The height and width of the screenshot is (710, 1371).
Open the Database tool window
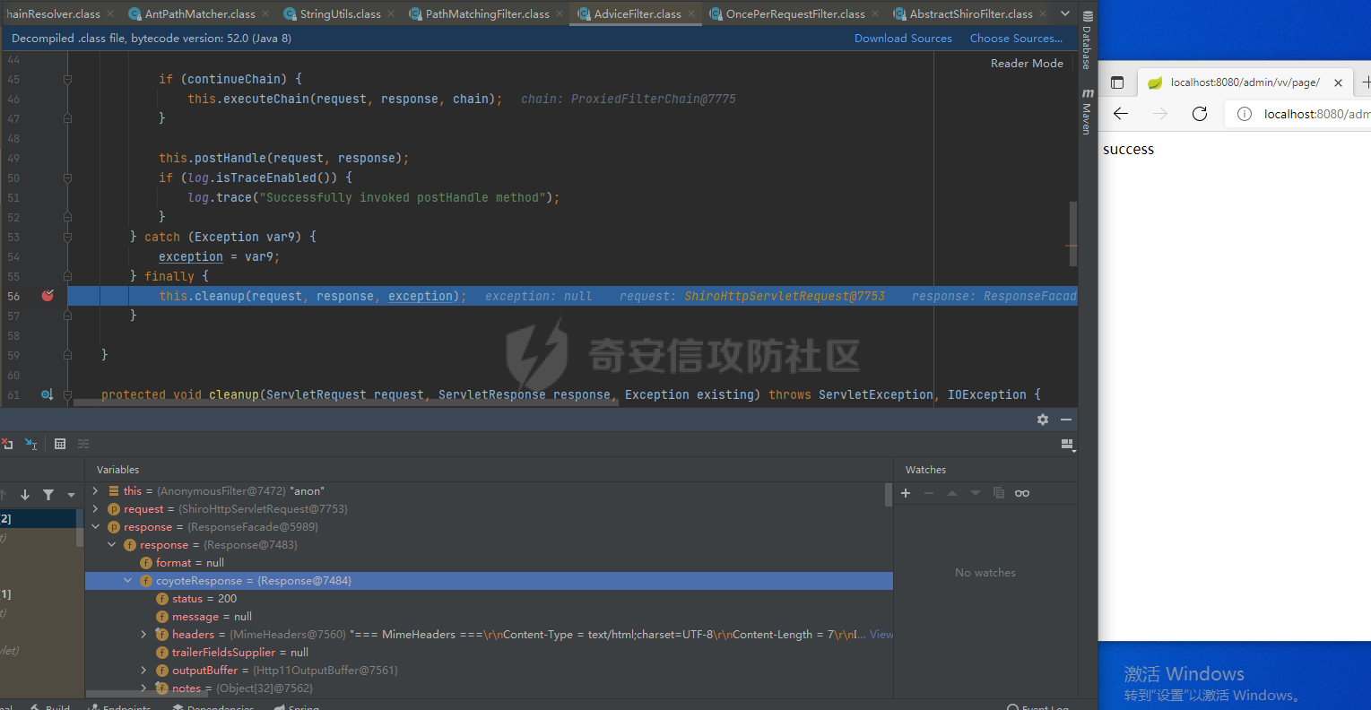pyautogui.click(x=1087, y=42)
